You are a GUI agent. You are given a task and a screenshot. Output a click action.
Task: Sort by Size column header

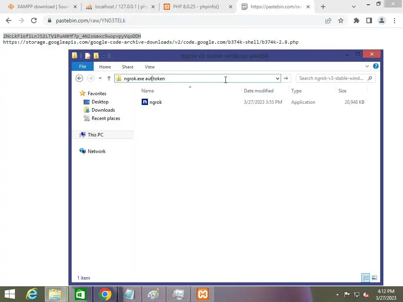point(342,91)
